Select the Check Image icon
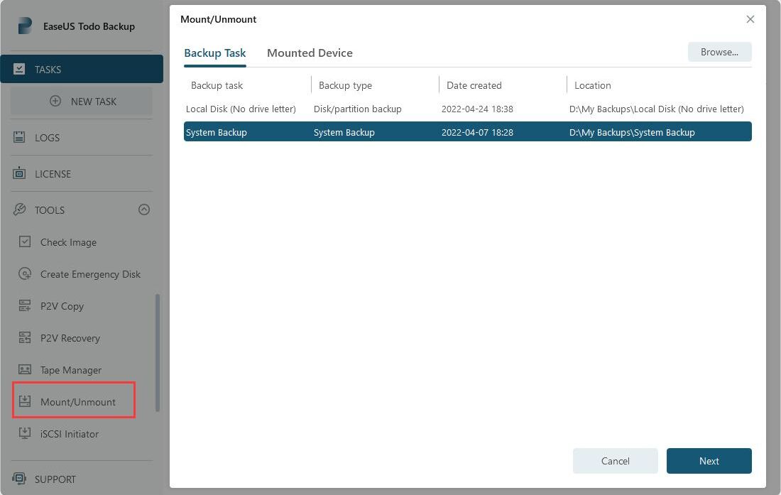Image resolution: width=781 pixels, height=495 pixels. (x=25, y=241)
